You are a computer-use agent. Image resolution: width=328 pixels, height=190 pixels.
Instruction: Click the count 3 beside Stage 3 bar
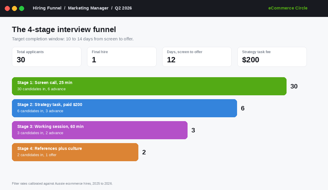193,130
